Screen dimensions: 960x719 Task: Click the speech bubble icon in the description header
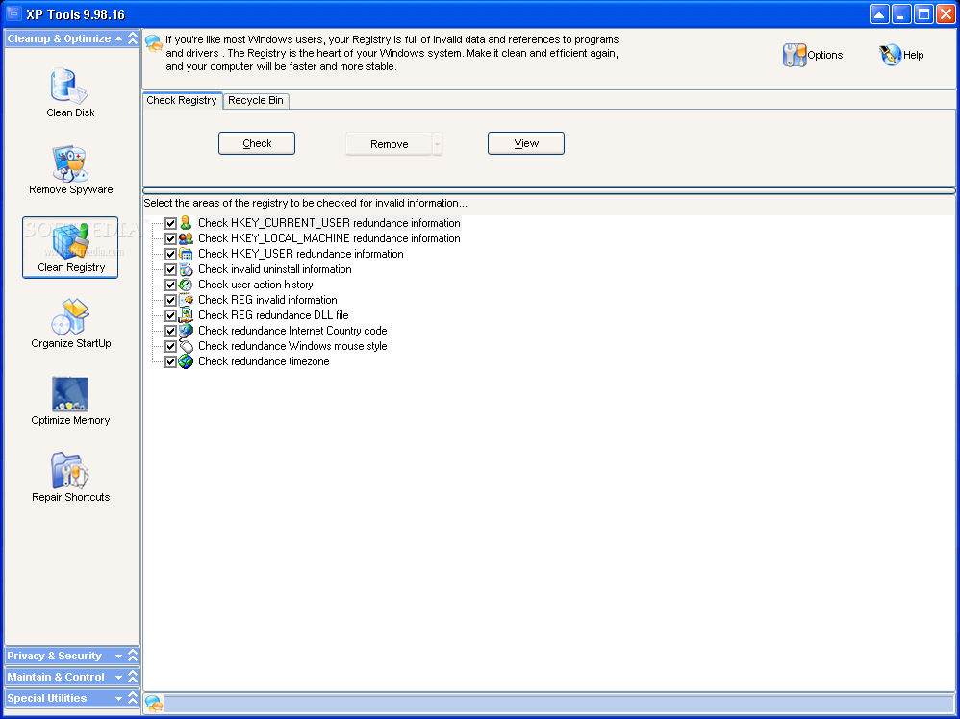(154, 43)
